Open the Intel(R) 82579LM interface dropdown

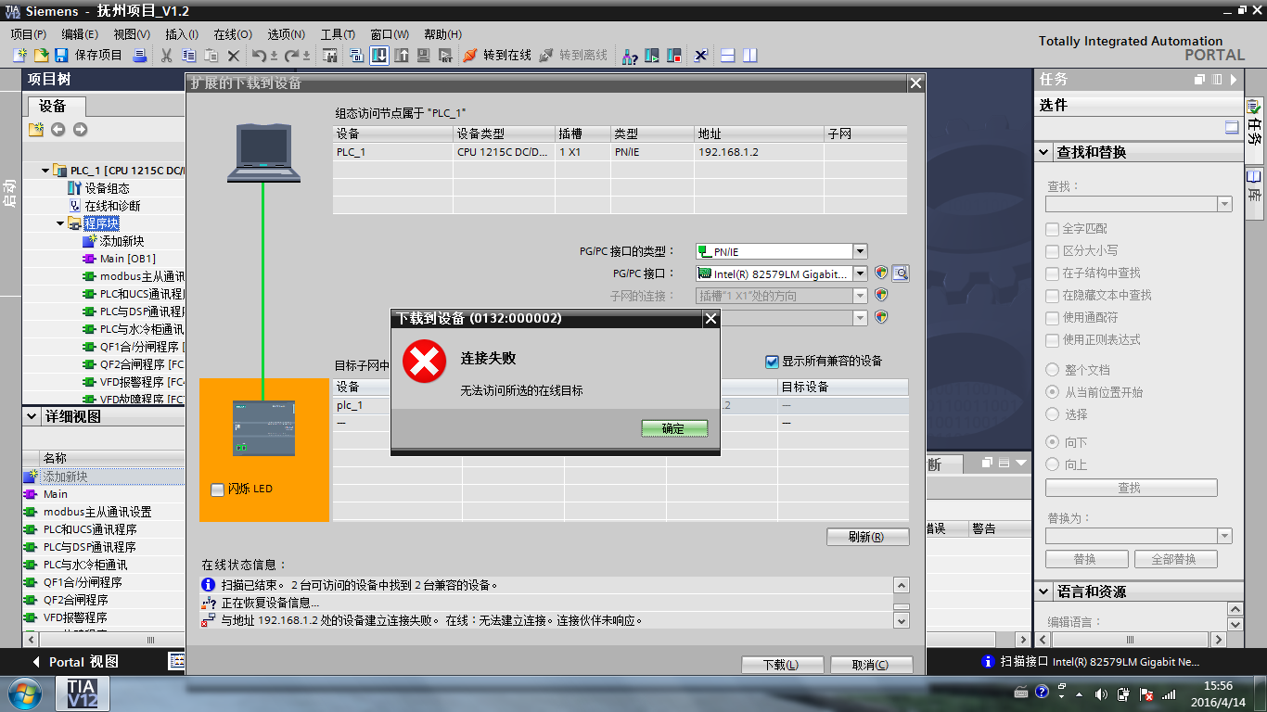(860, 273)
